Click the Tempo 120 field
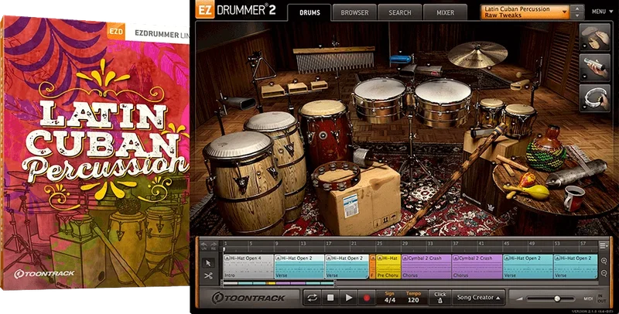Screen dimensions: 619x314 (x=413, y=298)
